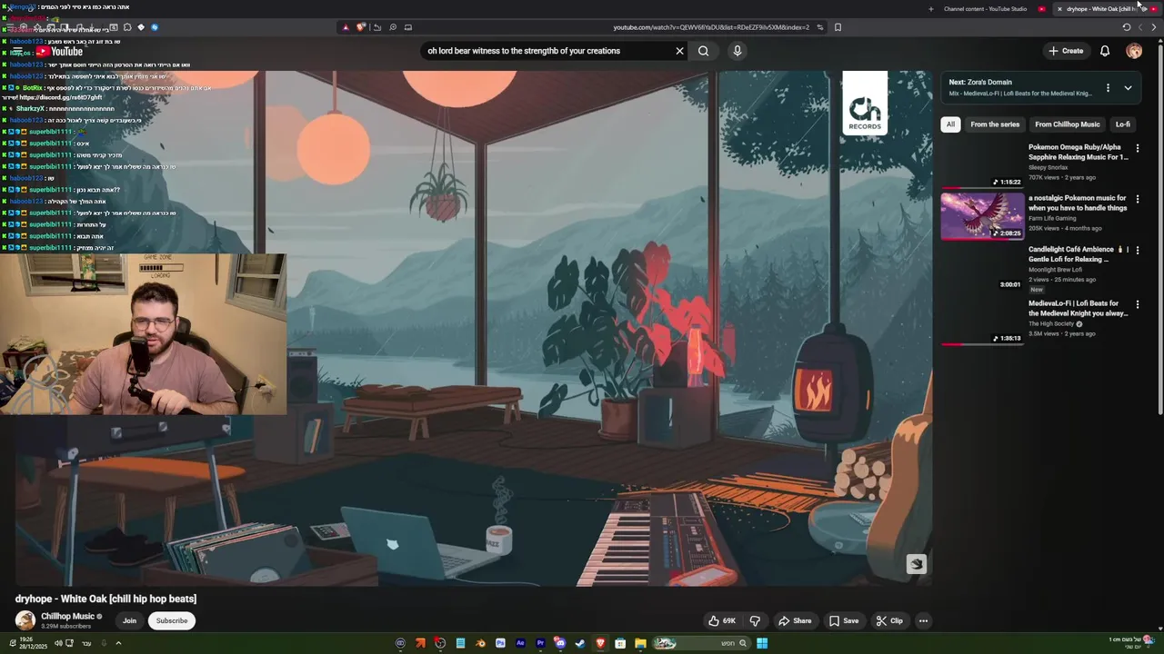Open the account avatar menu
The height and width of the screenshot is (654, 1164).
(x=1134, y=51)
